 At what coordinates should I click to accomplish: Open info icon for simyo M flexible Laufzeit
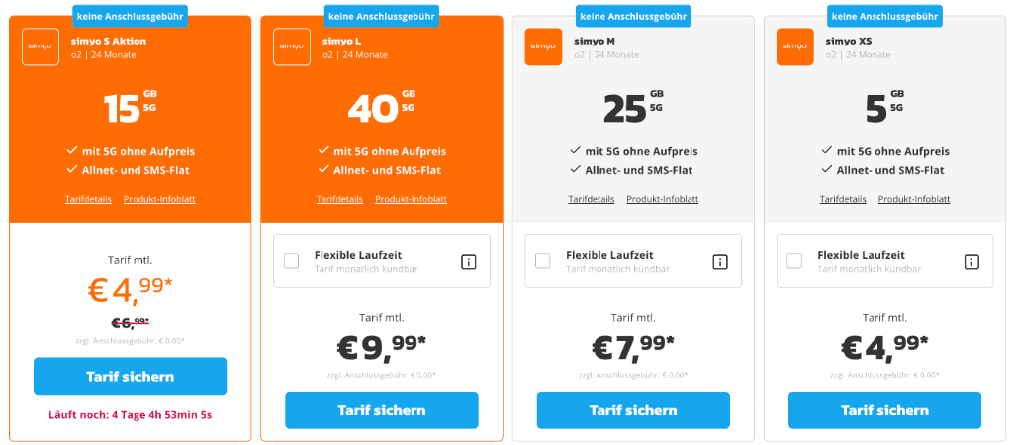tap(720, 262)
